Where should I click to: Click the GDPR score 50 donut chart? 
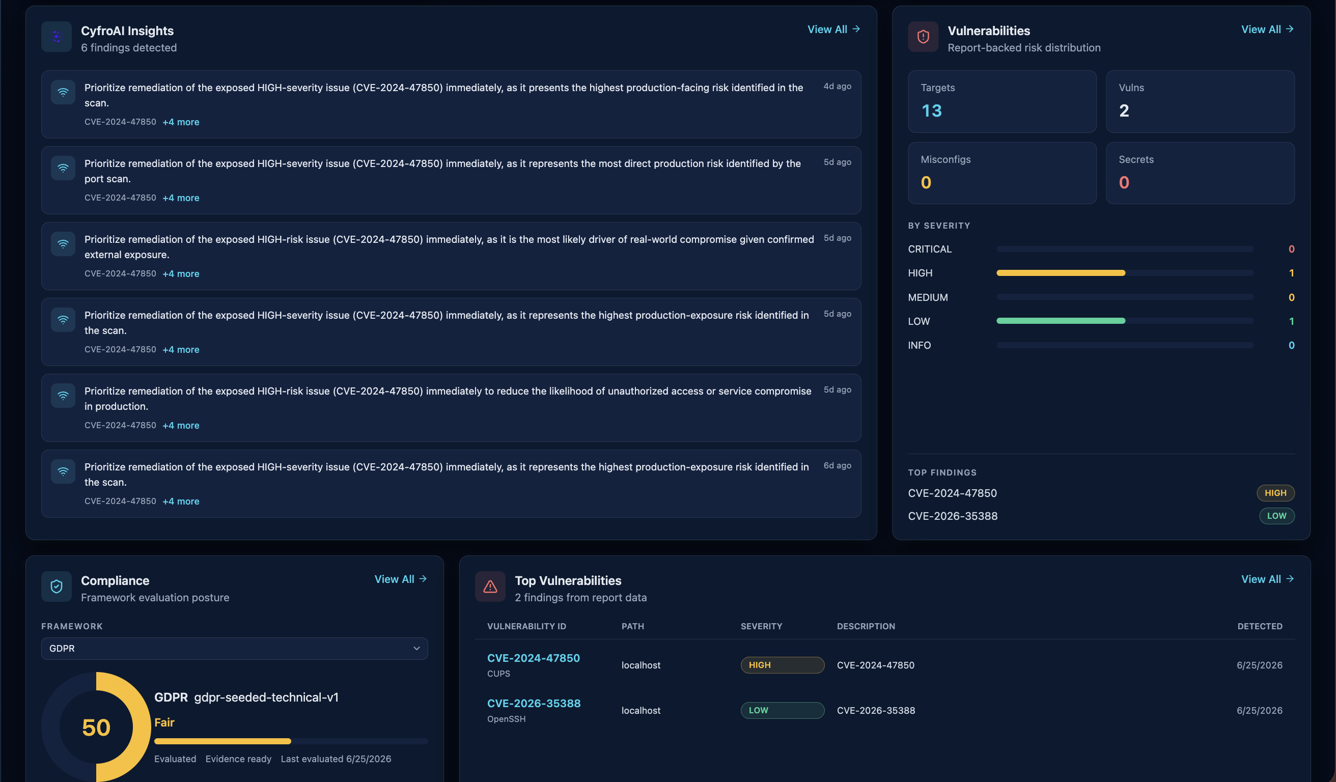[96, 727]
